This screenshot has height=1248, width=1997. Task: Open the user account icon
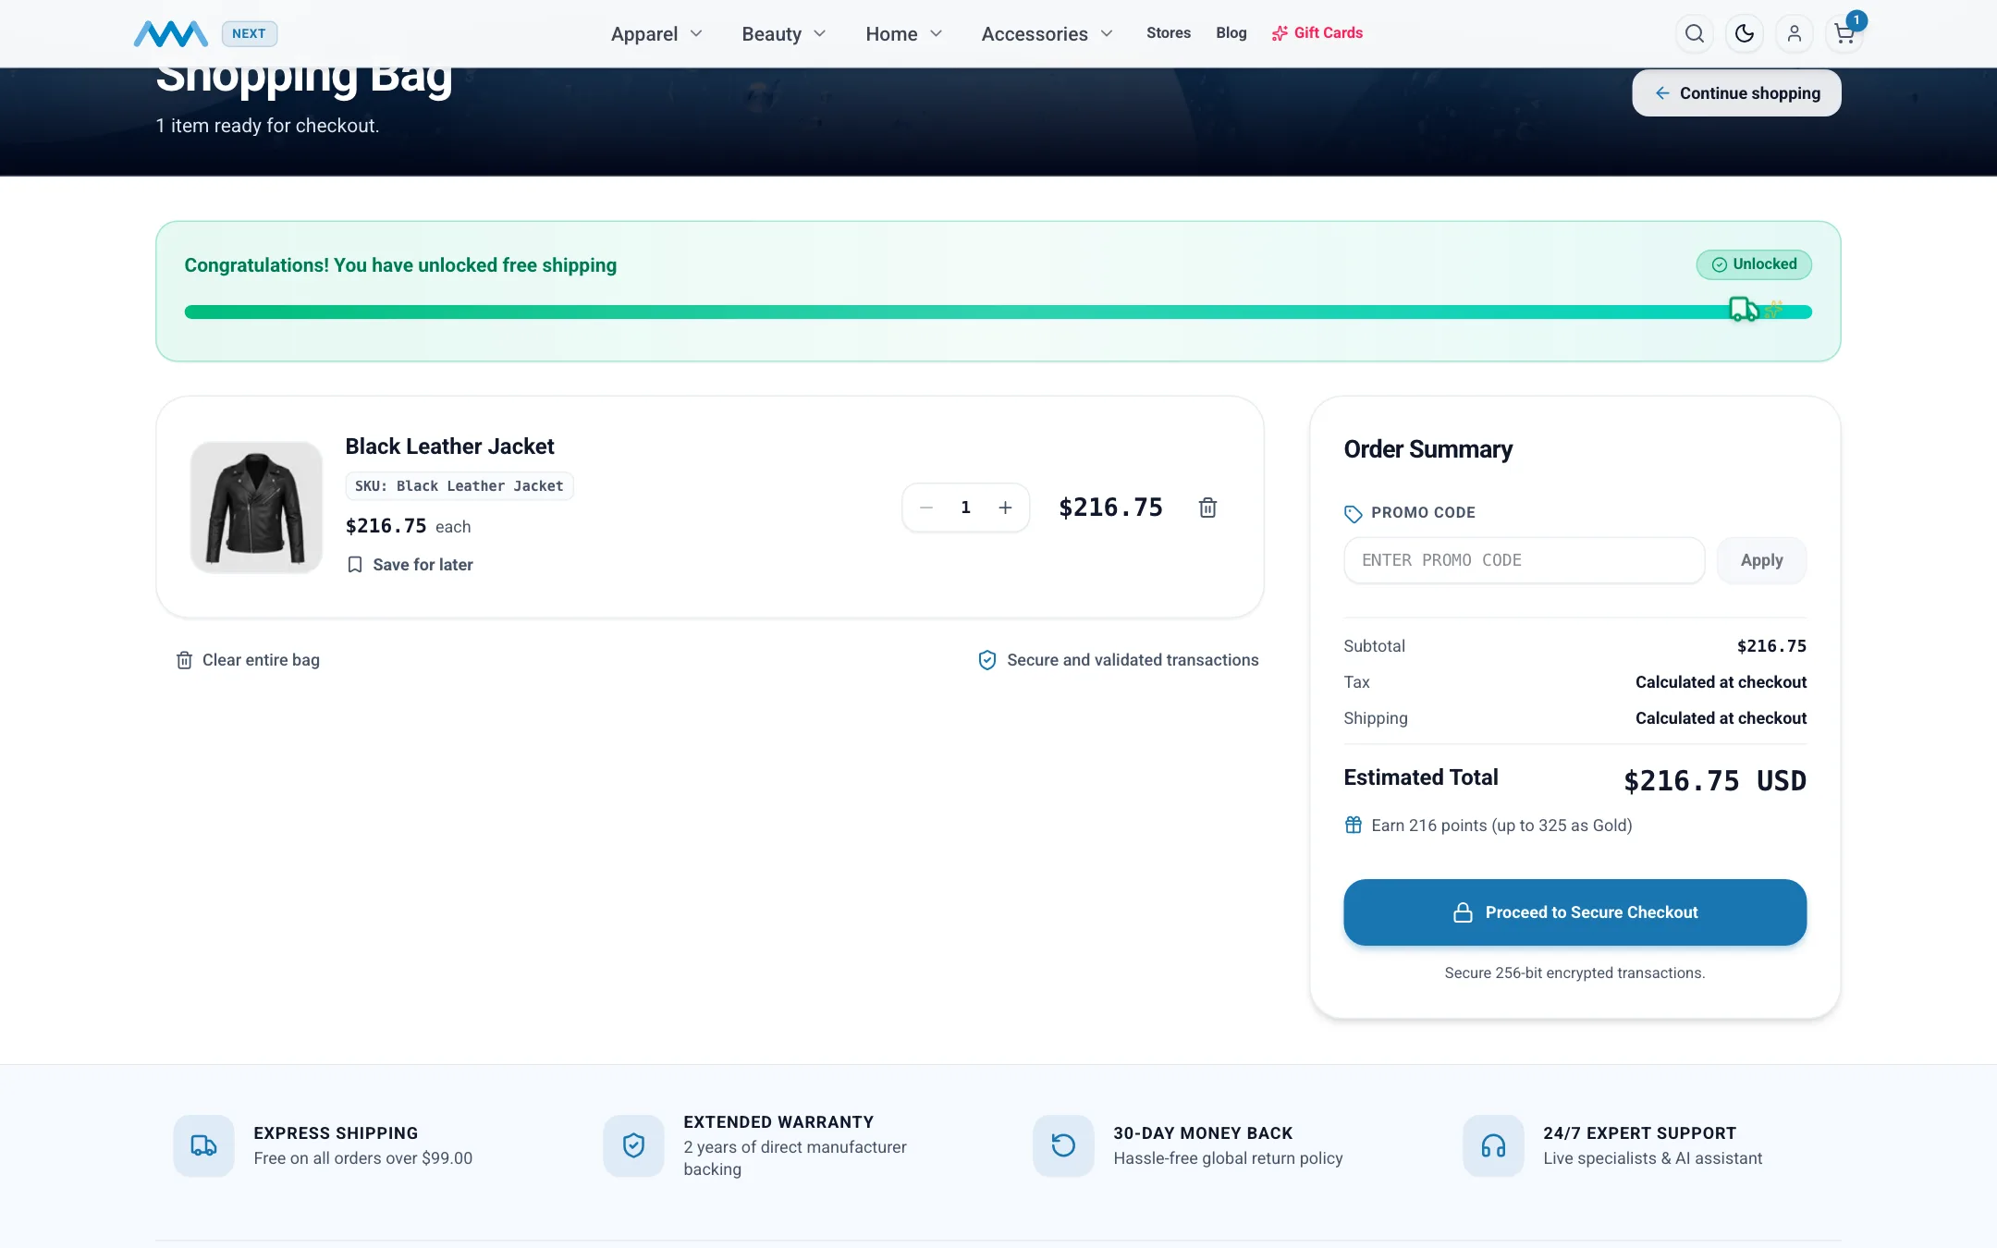point(1794,34)
